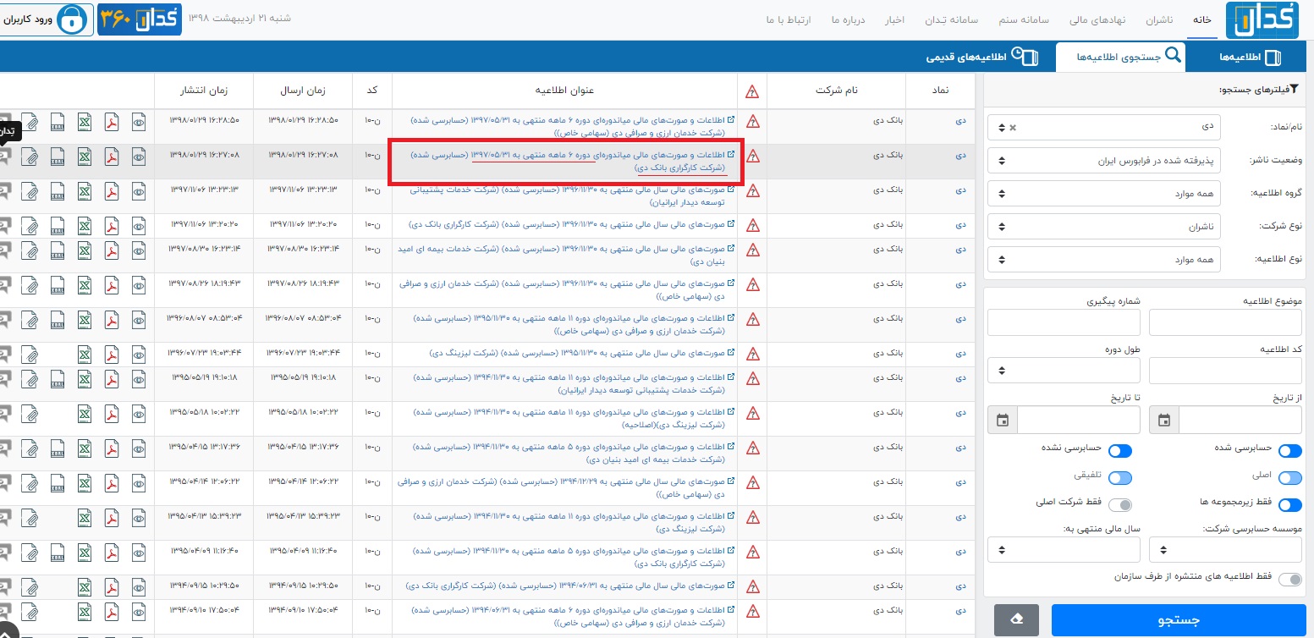
Task: Open calendar picker for تا تاریخ
Action: tap(1003, 420)
